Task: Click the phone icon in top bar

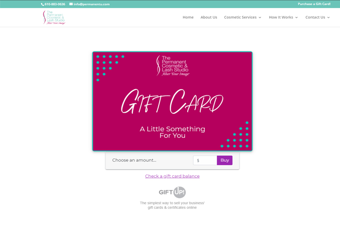Action: coord(43,5)
